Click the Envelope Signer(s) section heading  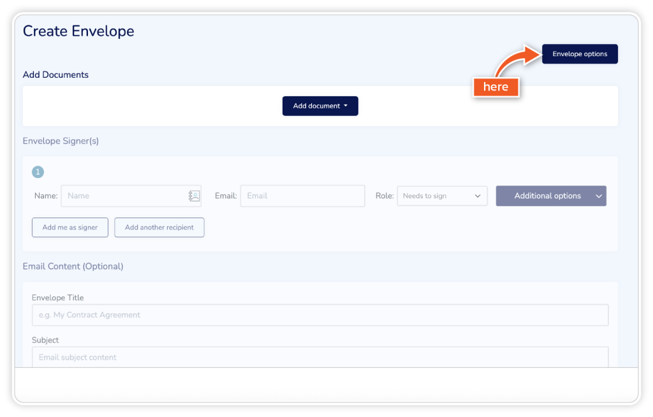(61, 141)
